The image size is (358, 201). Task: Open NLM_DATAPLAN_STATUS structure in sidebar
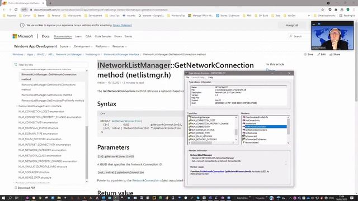38,128
